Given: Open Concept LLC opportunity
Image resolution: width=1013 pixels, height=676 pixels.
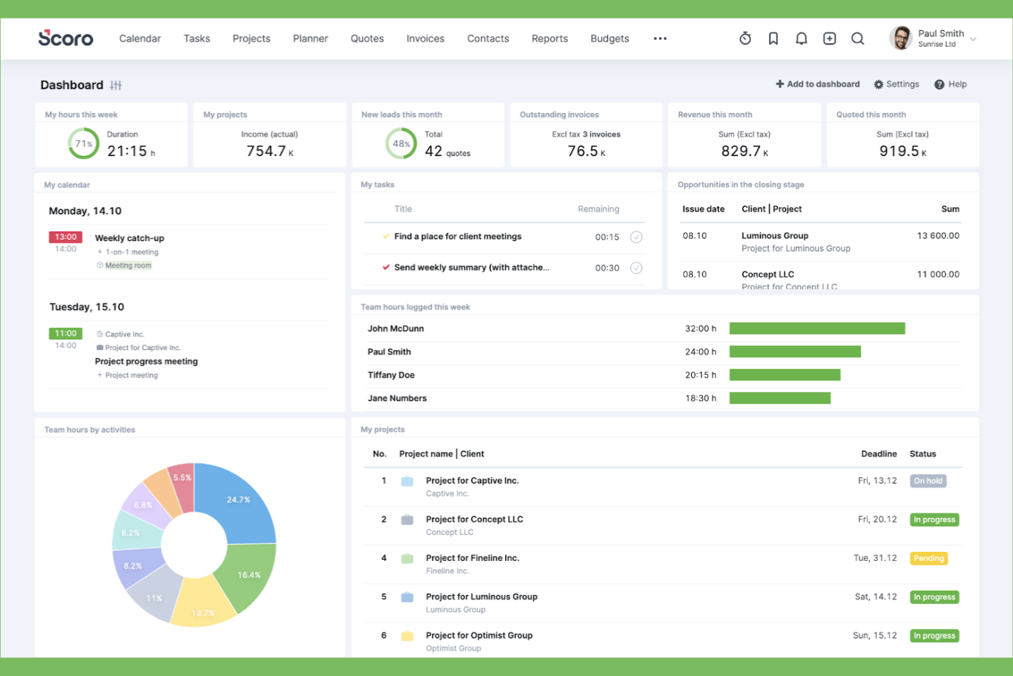Looking at the screenshot, I should (x=768, y=274).
